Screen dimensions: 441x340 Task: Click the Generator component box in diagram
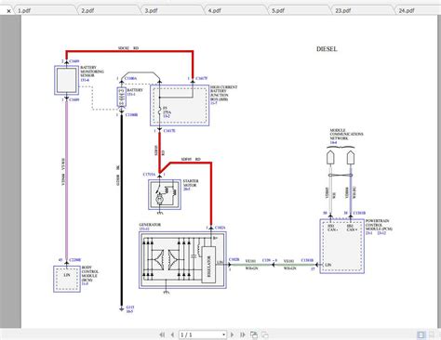click(182, 260)
